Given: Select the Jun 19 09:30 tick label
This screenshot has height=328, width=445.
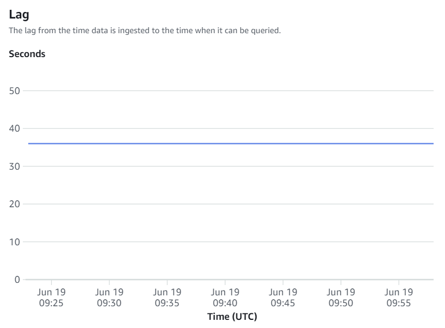Looking at the screenshot, I should [109, 298].
